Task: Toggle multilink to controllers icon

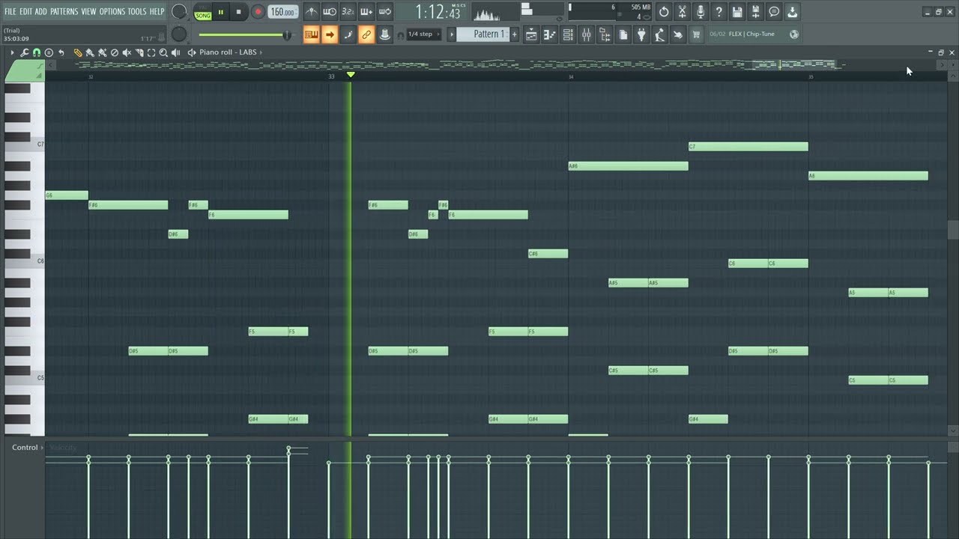Action: [384, 34]
